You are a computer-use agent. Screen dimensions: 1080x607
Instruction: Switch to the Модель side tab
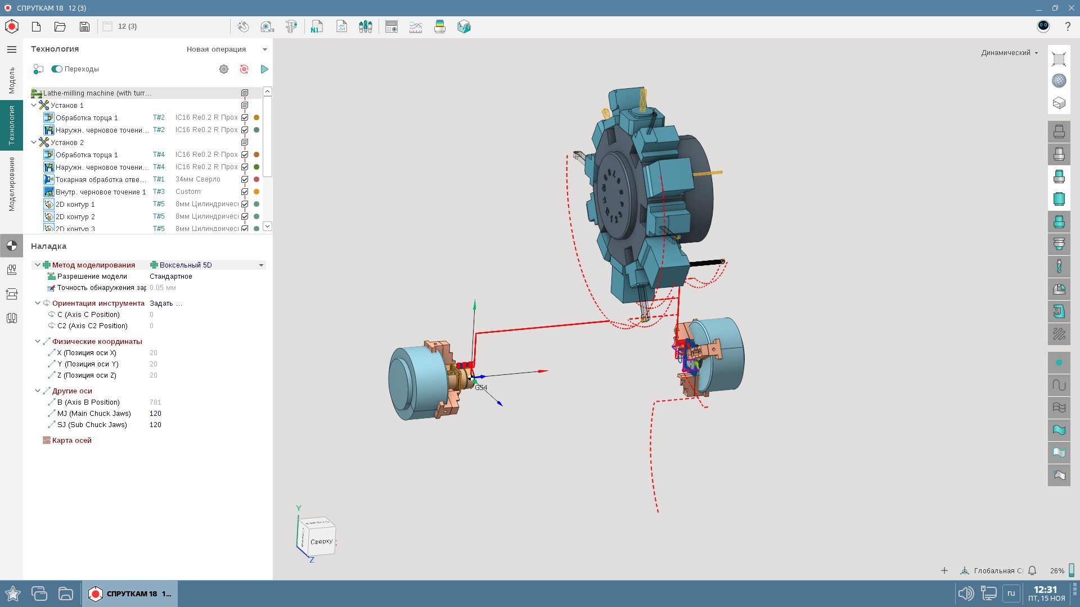[12, 80]
